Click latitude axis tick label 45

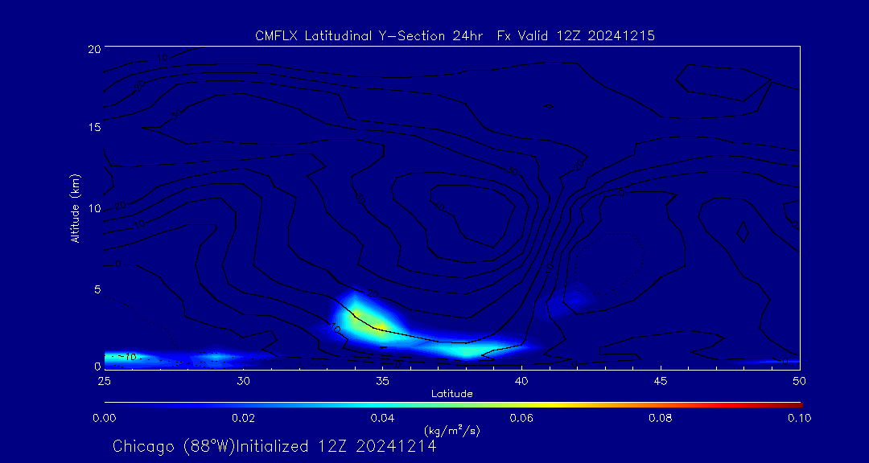pyautogui.click(x=661, y=380)
